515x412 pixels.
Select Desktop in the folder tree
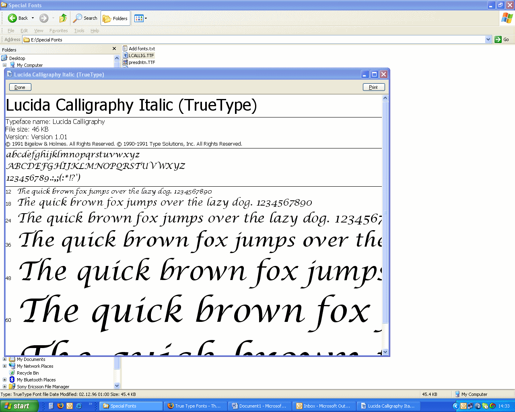[17, 58]
